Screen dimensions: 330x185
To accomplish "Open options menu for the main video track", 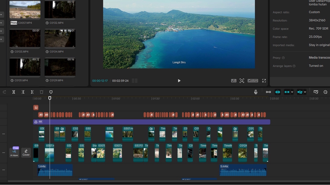I will 4,152.
